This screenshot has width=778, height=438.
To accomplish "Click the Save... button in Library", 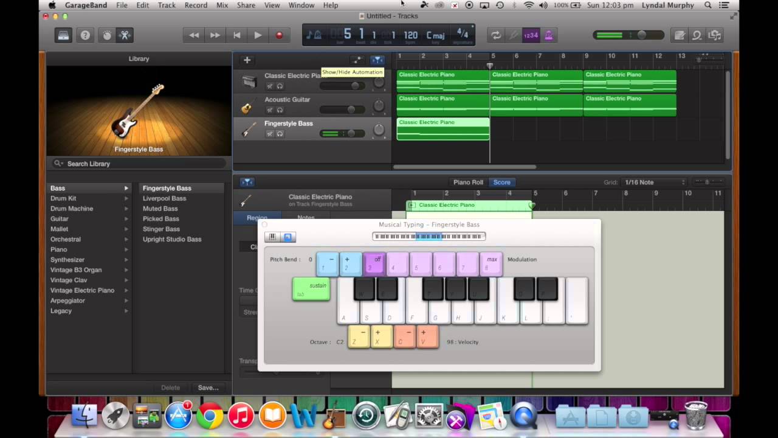I will coord(208,388).
